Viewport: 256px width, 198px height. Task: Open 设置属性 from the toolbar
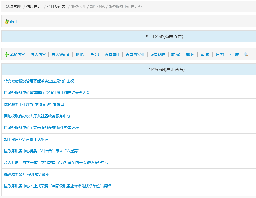(112, 55)
